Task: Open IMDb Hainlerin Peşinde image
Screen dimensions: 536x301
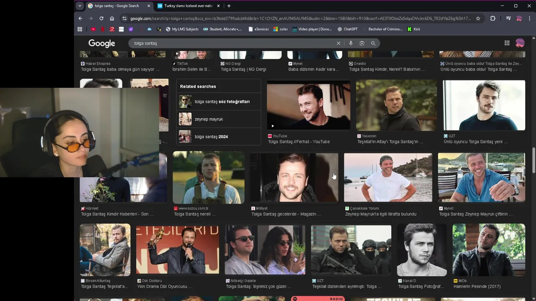Action: (489, 250)
